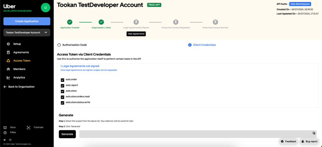Uncheck the eats.order scope checkbox

tap(63, 80)
